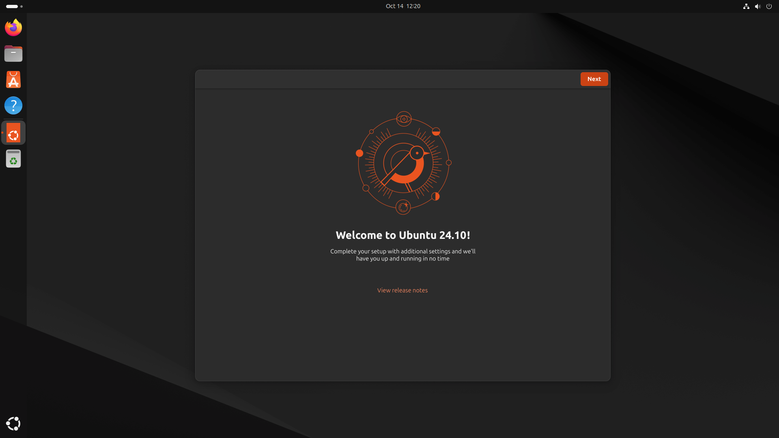Click the second workspace dot indicator

click(x=22, y=6)
